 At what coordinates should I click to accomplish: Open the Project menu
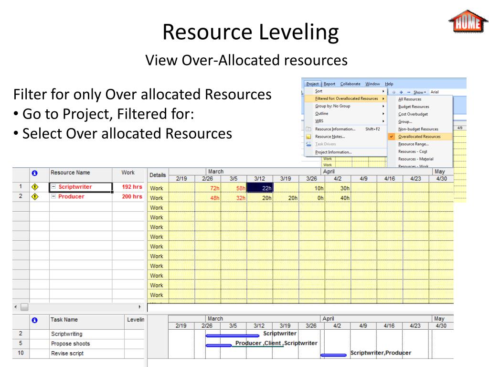[x=312, y=84]
